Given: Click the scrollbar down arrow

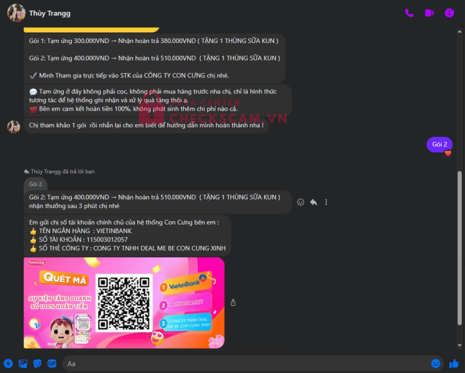Looking at the screenshot, I should pyautogui.click(x=459, y=345).
